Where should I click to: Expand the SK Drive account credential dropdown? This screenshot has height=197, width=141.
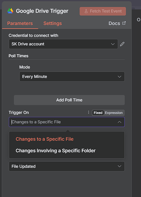click(x=63, y=44)
